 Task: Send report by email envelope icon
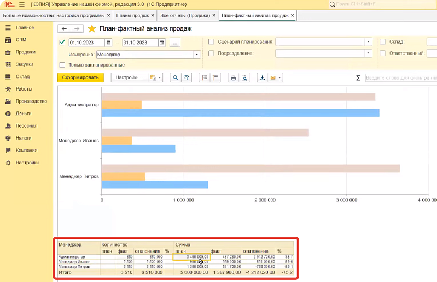click(x=273, y=77)
